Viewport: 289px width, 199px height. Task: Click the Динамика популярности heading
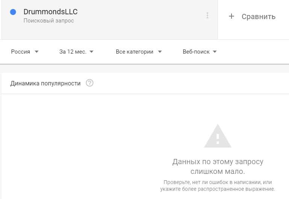point(45,84)
